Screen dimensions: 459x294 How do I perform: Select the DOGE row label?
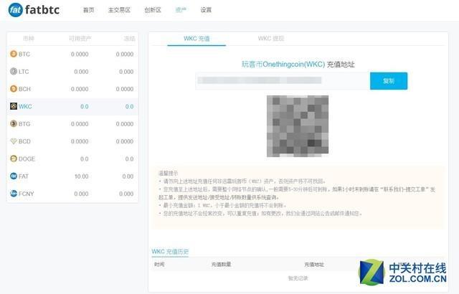click(27, 159)
